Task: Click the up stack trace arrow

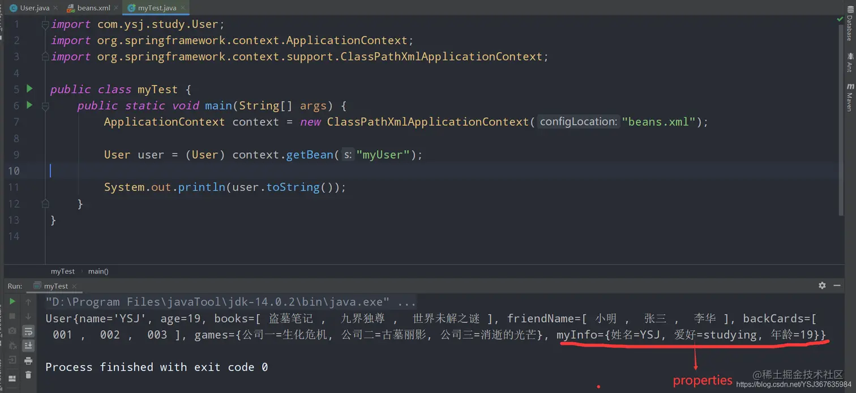Action: point(28,301)
